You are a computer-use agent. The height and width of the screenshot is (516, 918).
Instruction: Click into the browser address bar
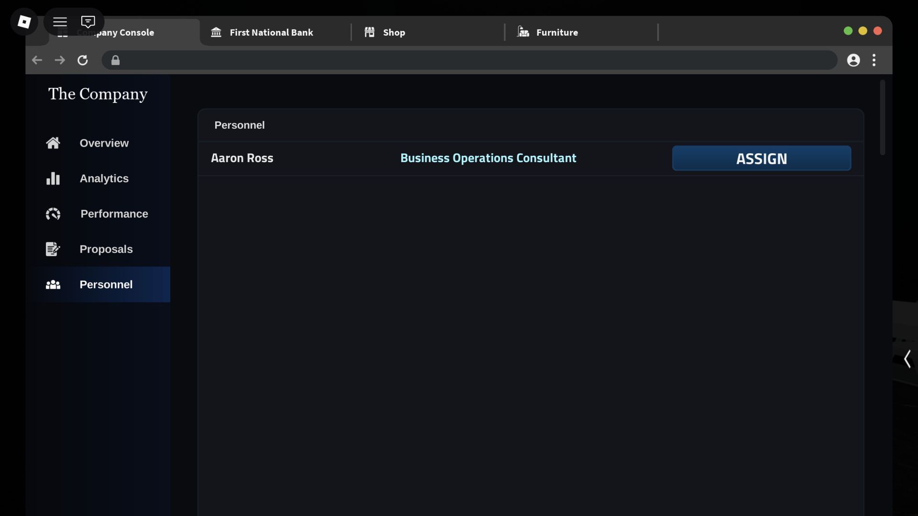tap(470, 60)
